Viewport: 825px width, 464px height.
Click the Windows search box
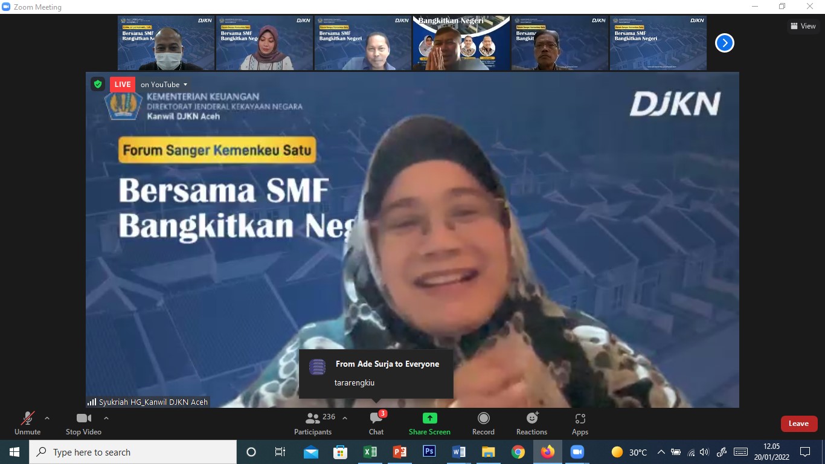click(x=133, y=452)
